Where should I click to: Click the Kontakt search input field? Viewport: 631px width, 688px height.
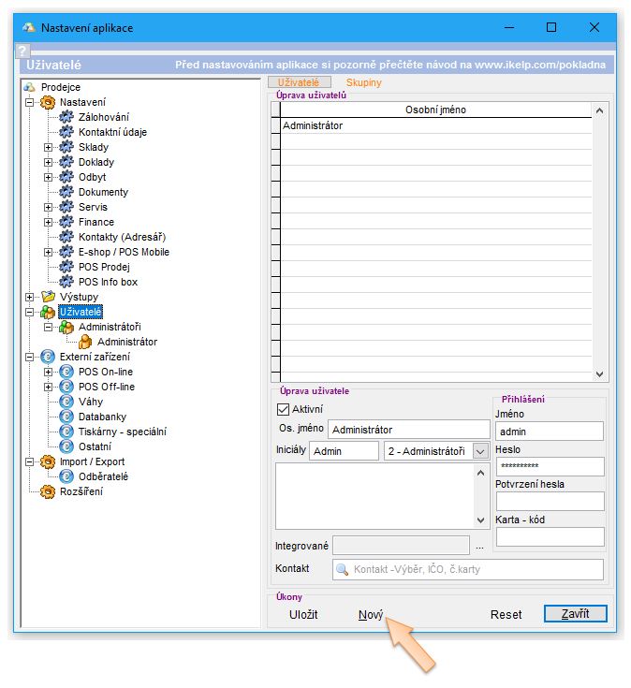click(x=468, y=569)
